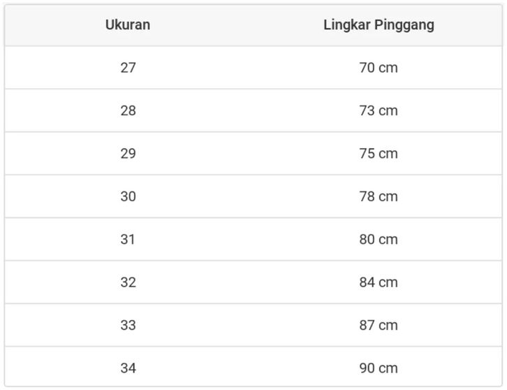
Task: Click the 80 cm measurement cell
Action: pyautogui.click(x=379, y=239)
